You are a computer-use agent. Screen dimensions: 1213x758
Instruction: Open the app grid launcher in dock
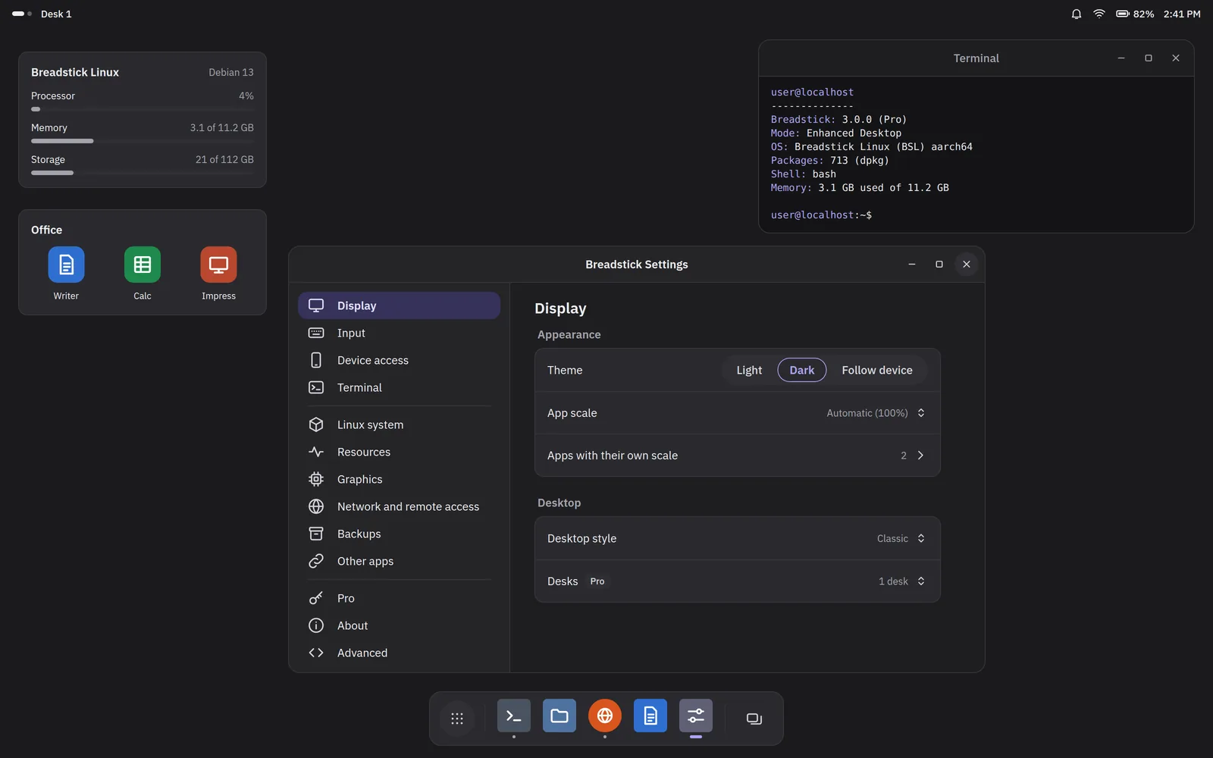[457, 719]
